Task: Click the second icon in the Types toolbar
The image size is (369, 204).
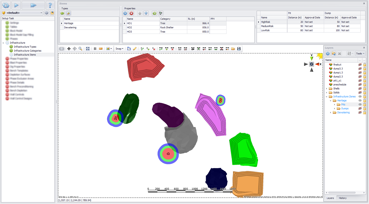Action: (68, 13)
